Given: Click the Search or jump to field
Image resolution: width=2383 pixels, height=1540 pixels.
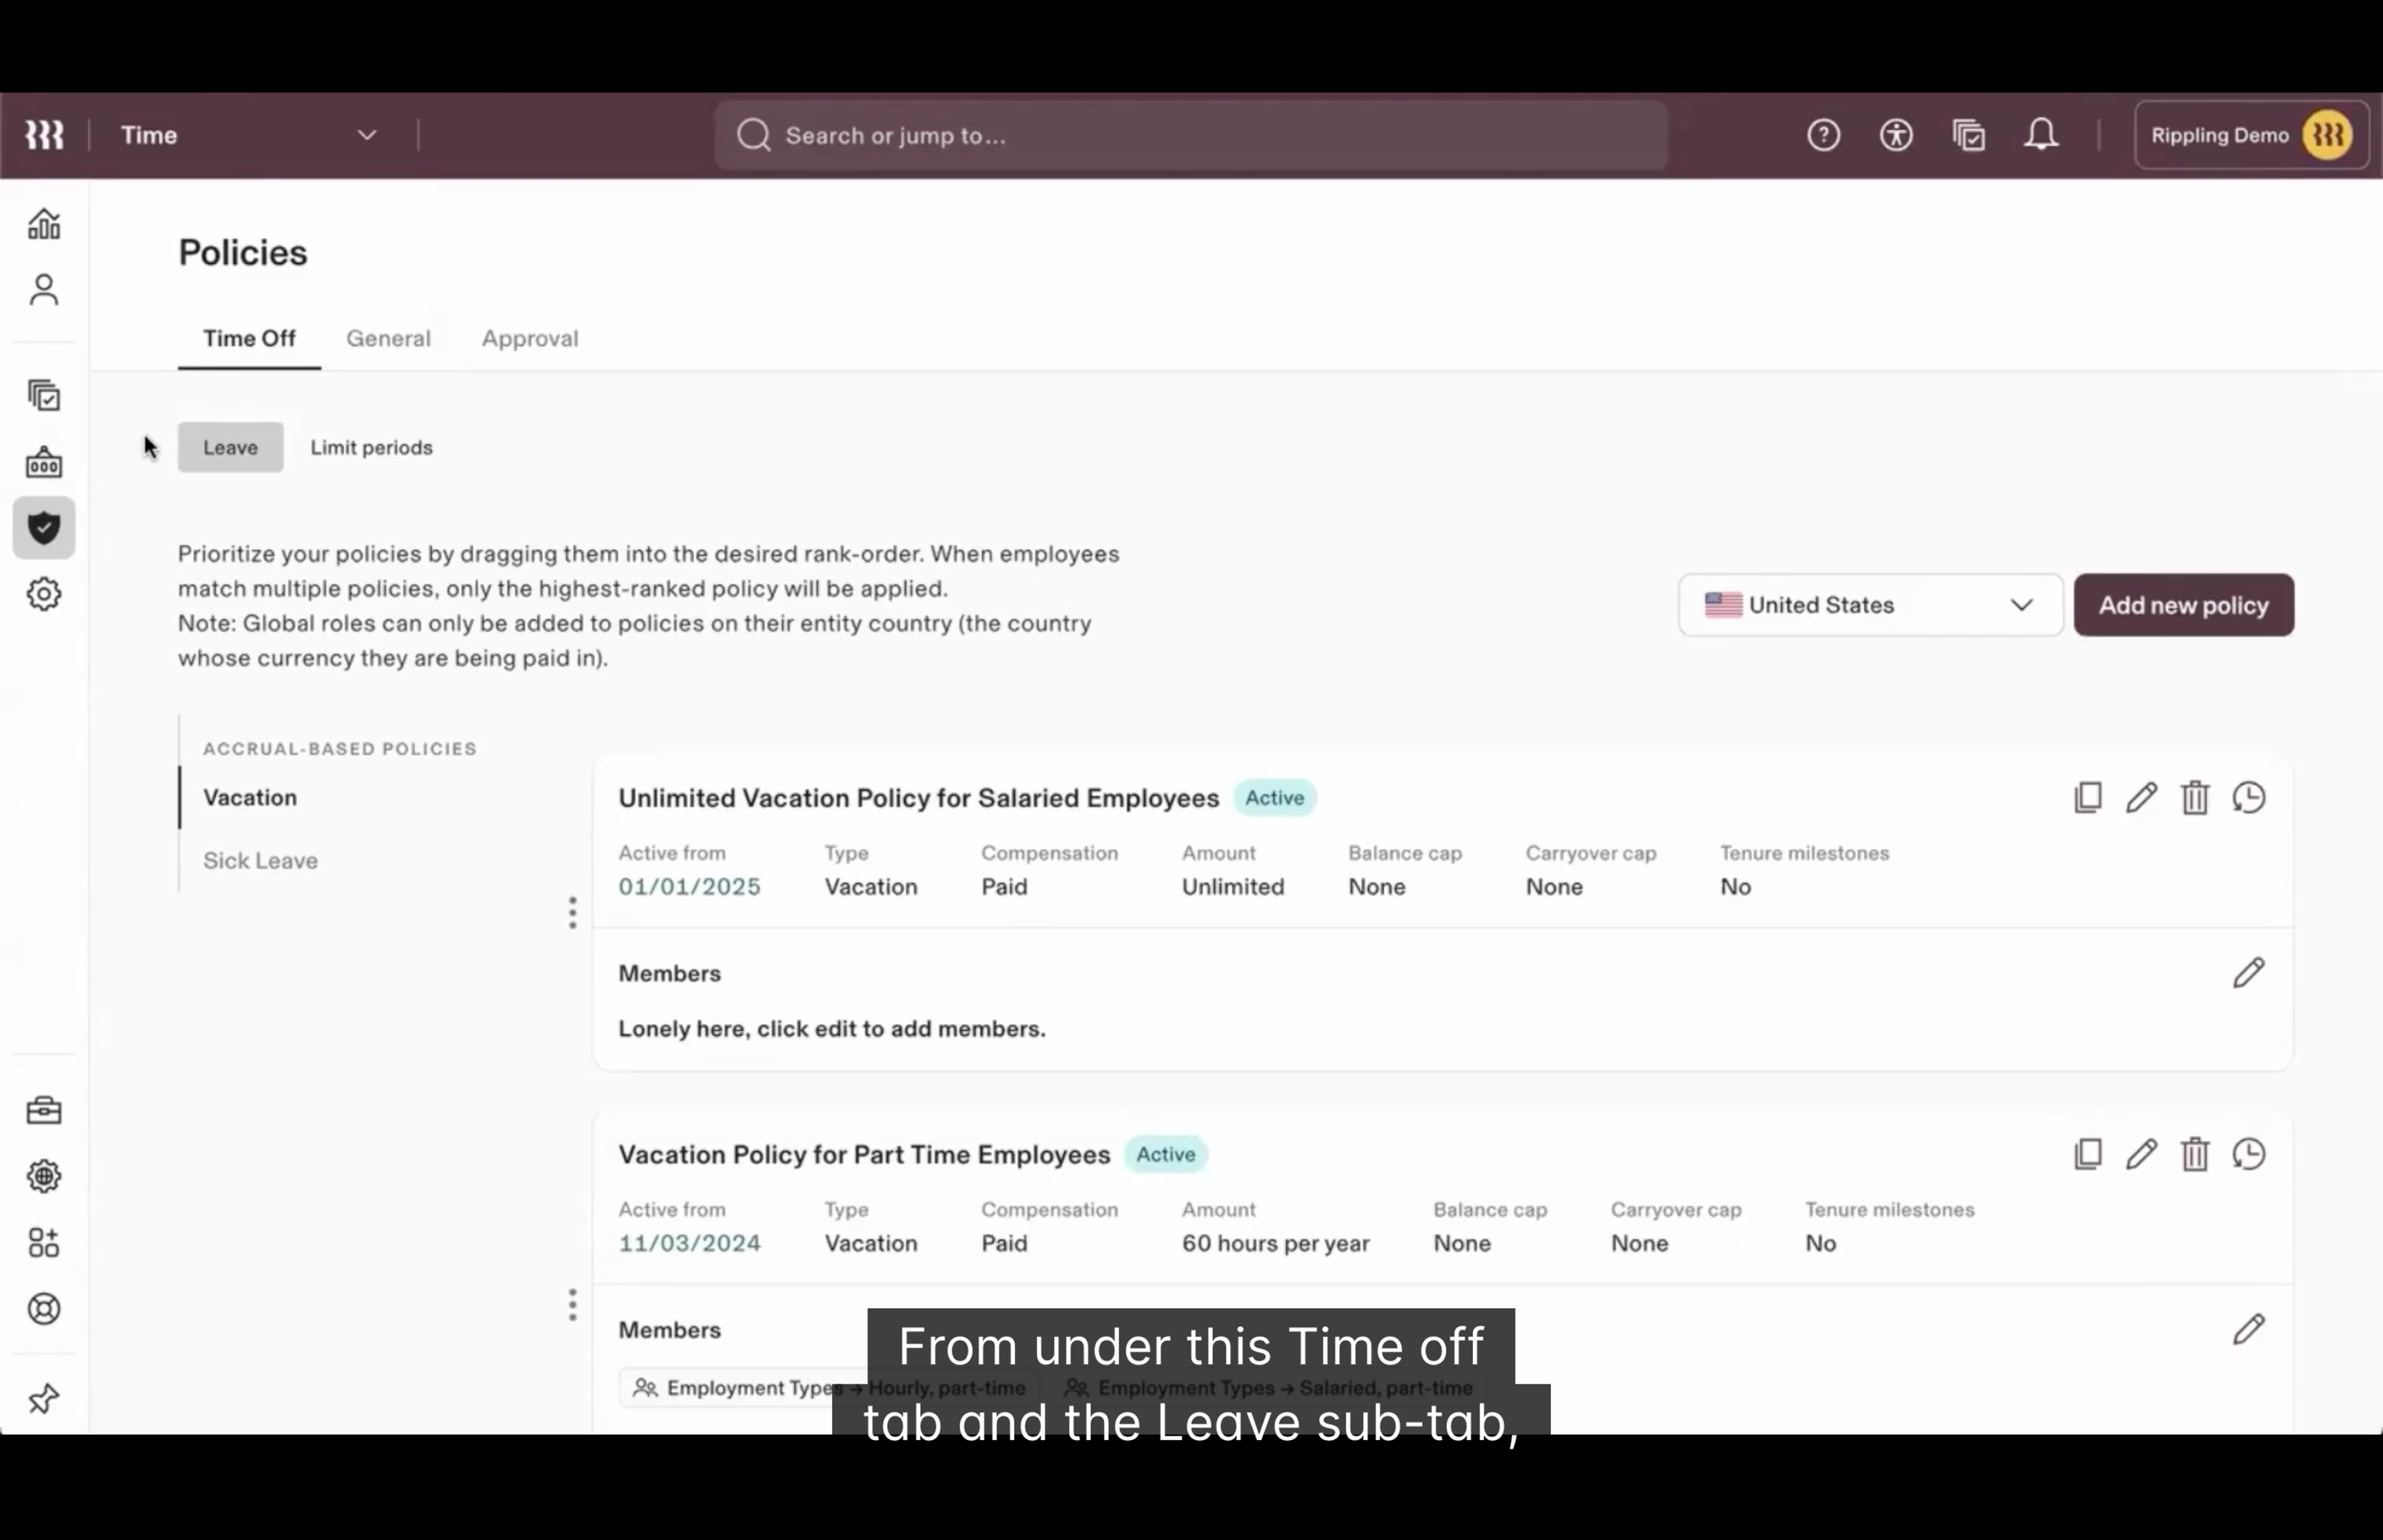Looking at the screenshot, I should 1191,135.
